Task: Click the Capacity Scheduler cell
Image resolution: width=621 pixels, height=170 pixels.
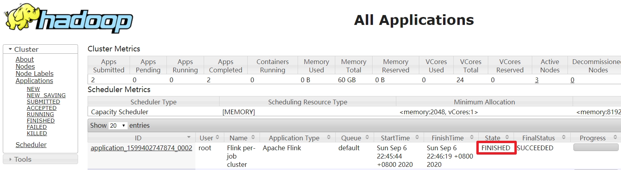Action: pyautogui.click(x=120, y=112)
